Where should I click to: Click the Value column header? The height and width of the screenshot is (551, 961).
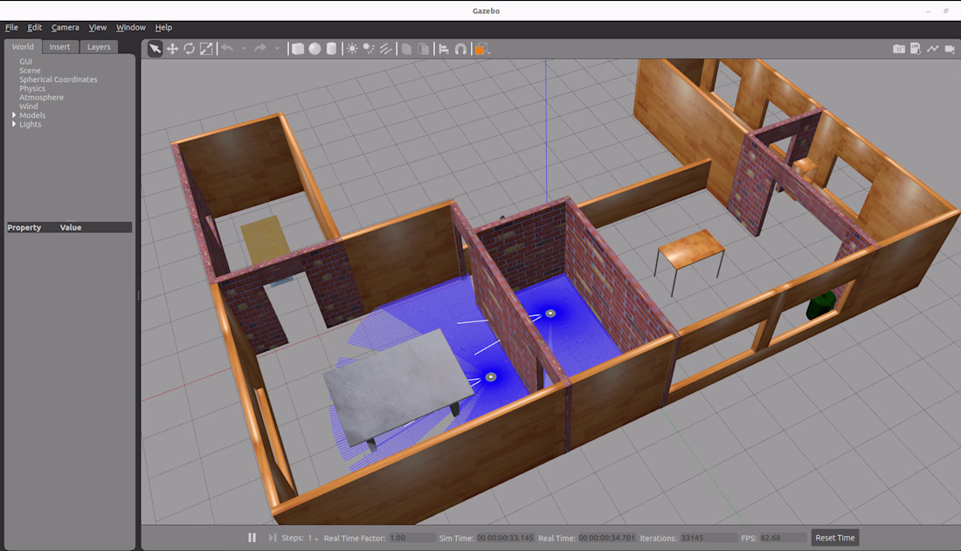[x=71, y=227]
